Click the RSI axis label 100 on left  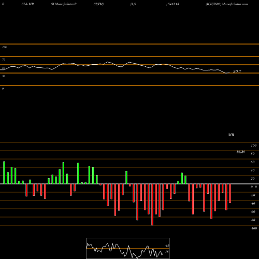pyautogui.click(x=4, y=47)
